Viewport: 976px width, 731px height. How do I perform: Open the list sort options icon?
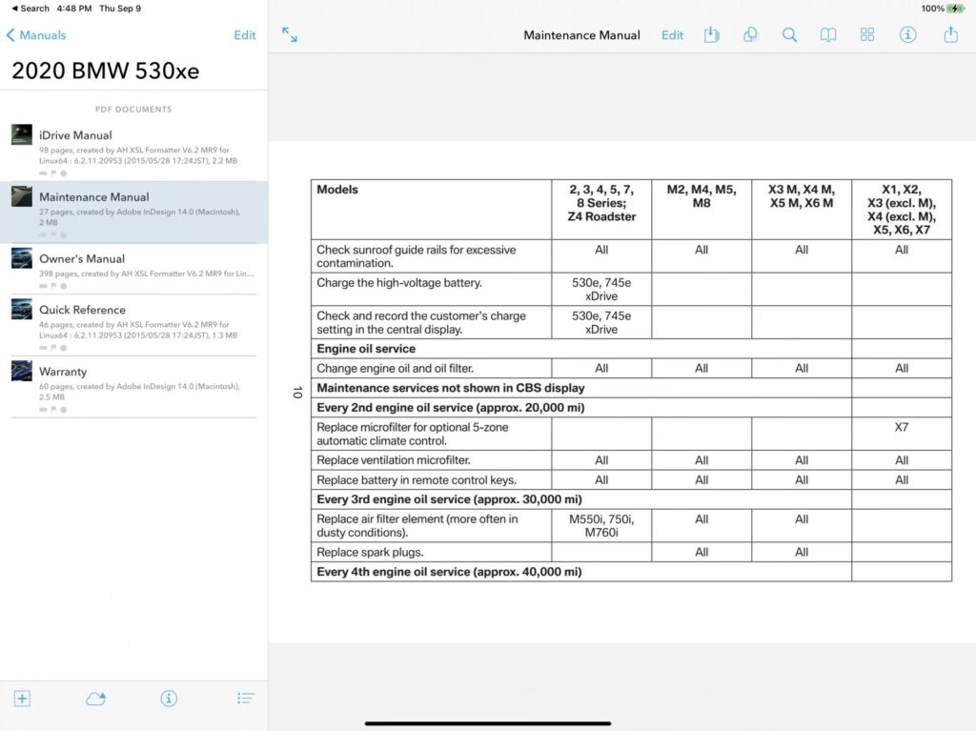(246, 699)
